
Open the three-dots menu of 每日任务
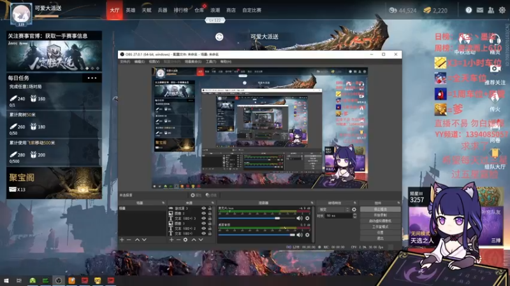(92, 78)
